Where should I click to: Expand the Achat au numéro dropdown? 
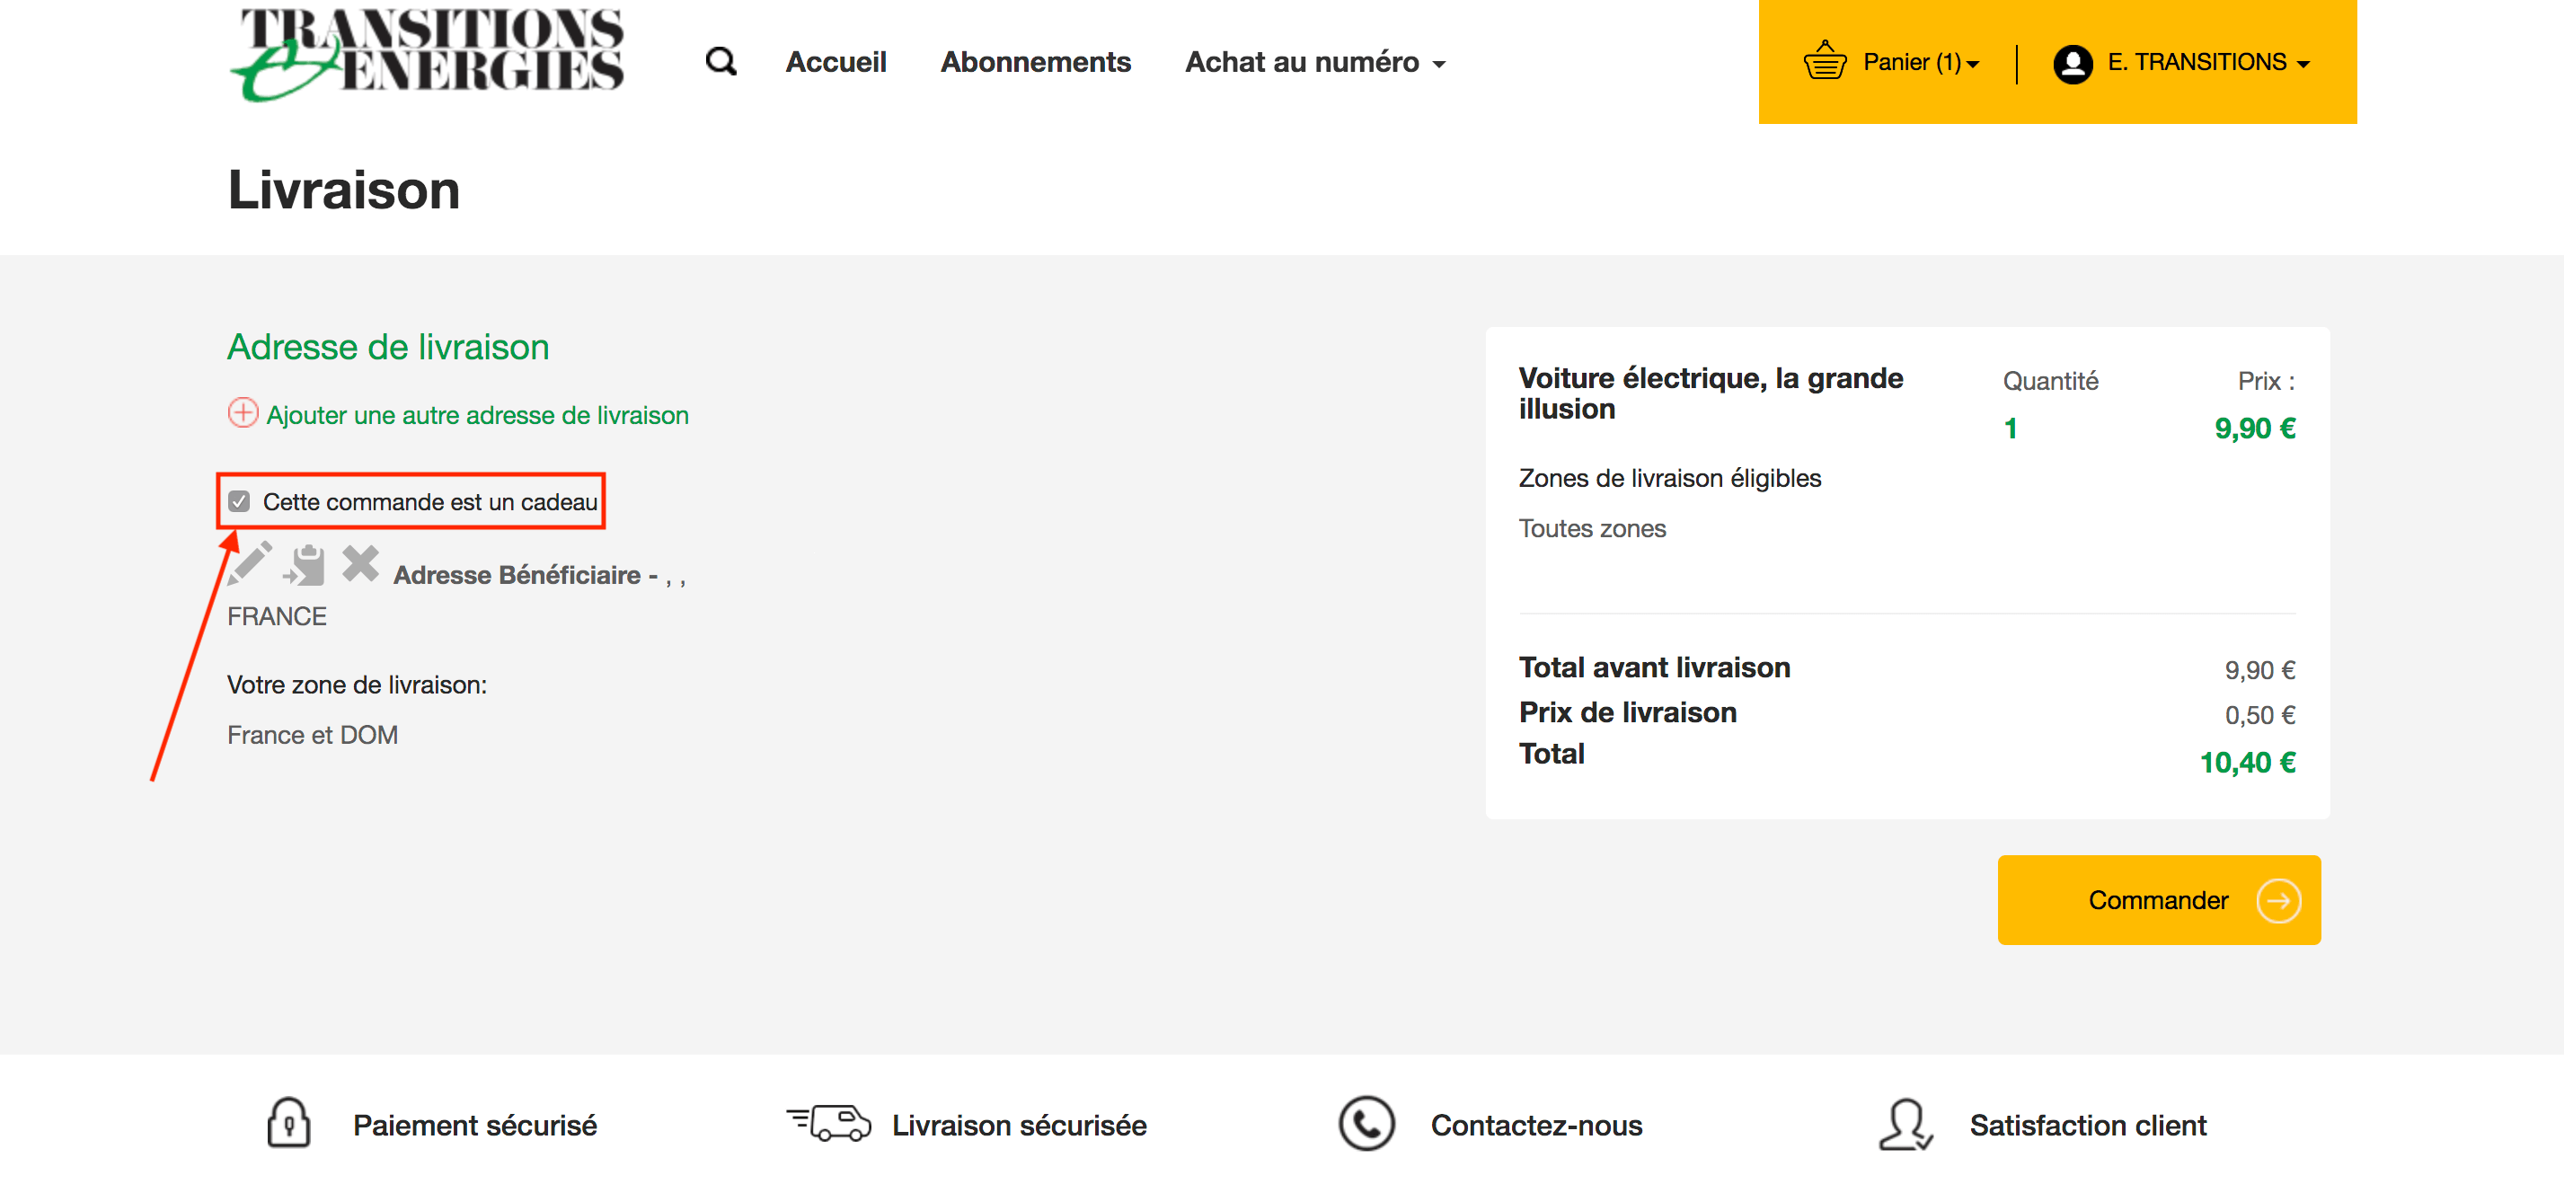pyautogui.click(x=1313, y=62)
